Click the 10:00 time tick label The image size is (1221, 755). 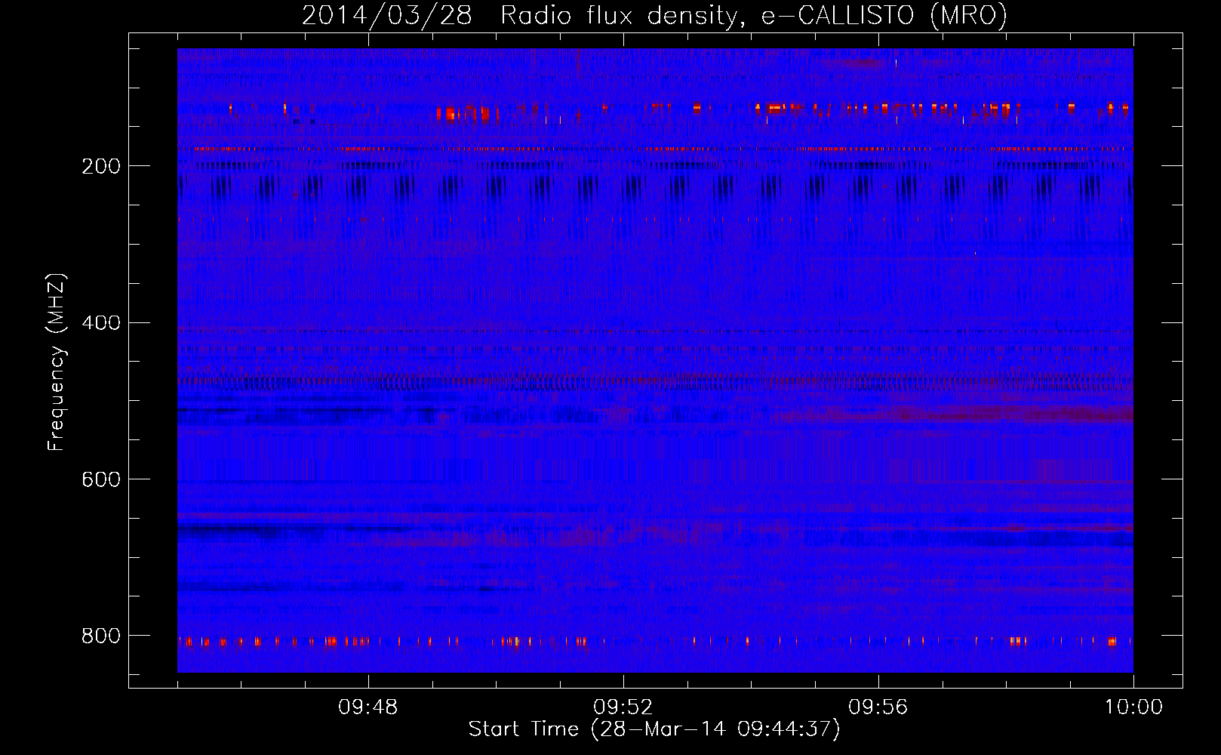tap(1133, 707)
